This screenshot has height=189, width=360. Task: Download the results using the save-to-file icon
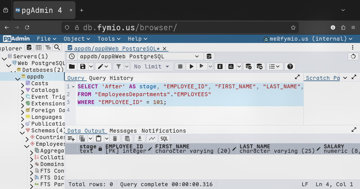click(x=139, y=139)
